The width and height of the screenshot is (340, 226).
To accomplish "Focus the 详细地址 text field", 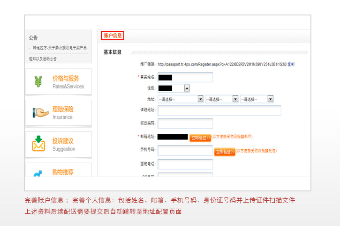I will [x=219, y=111].
